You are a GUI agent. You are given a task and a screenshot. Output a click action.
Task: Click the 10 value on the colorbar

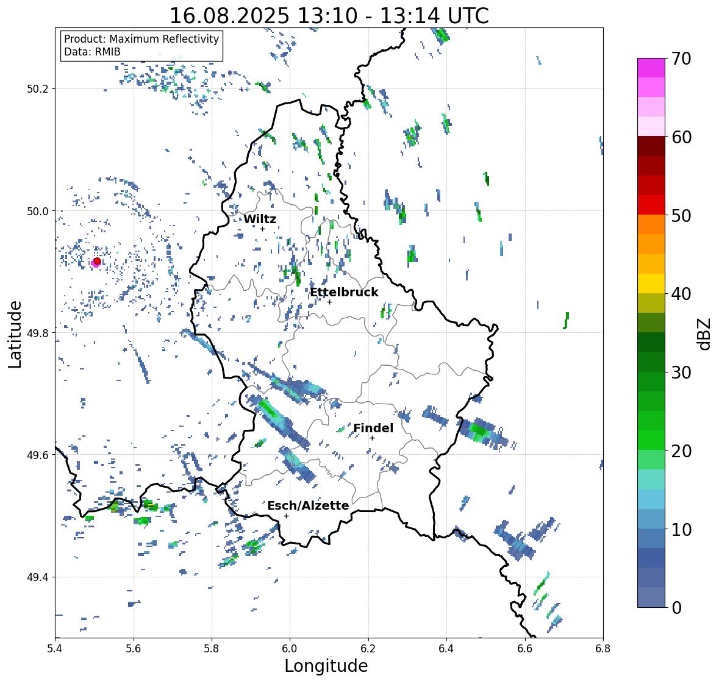click(x=681, y=529)
